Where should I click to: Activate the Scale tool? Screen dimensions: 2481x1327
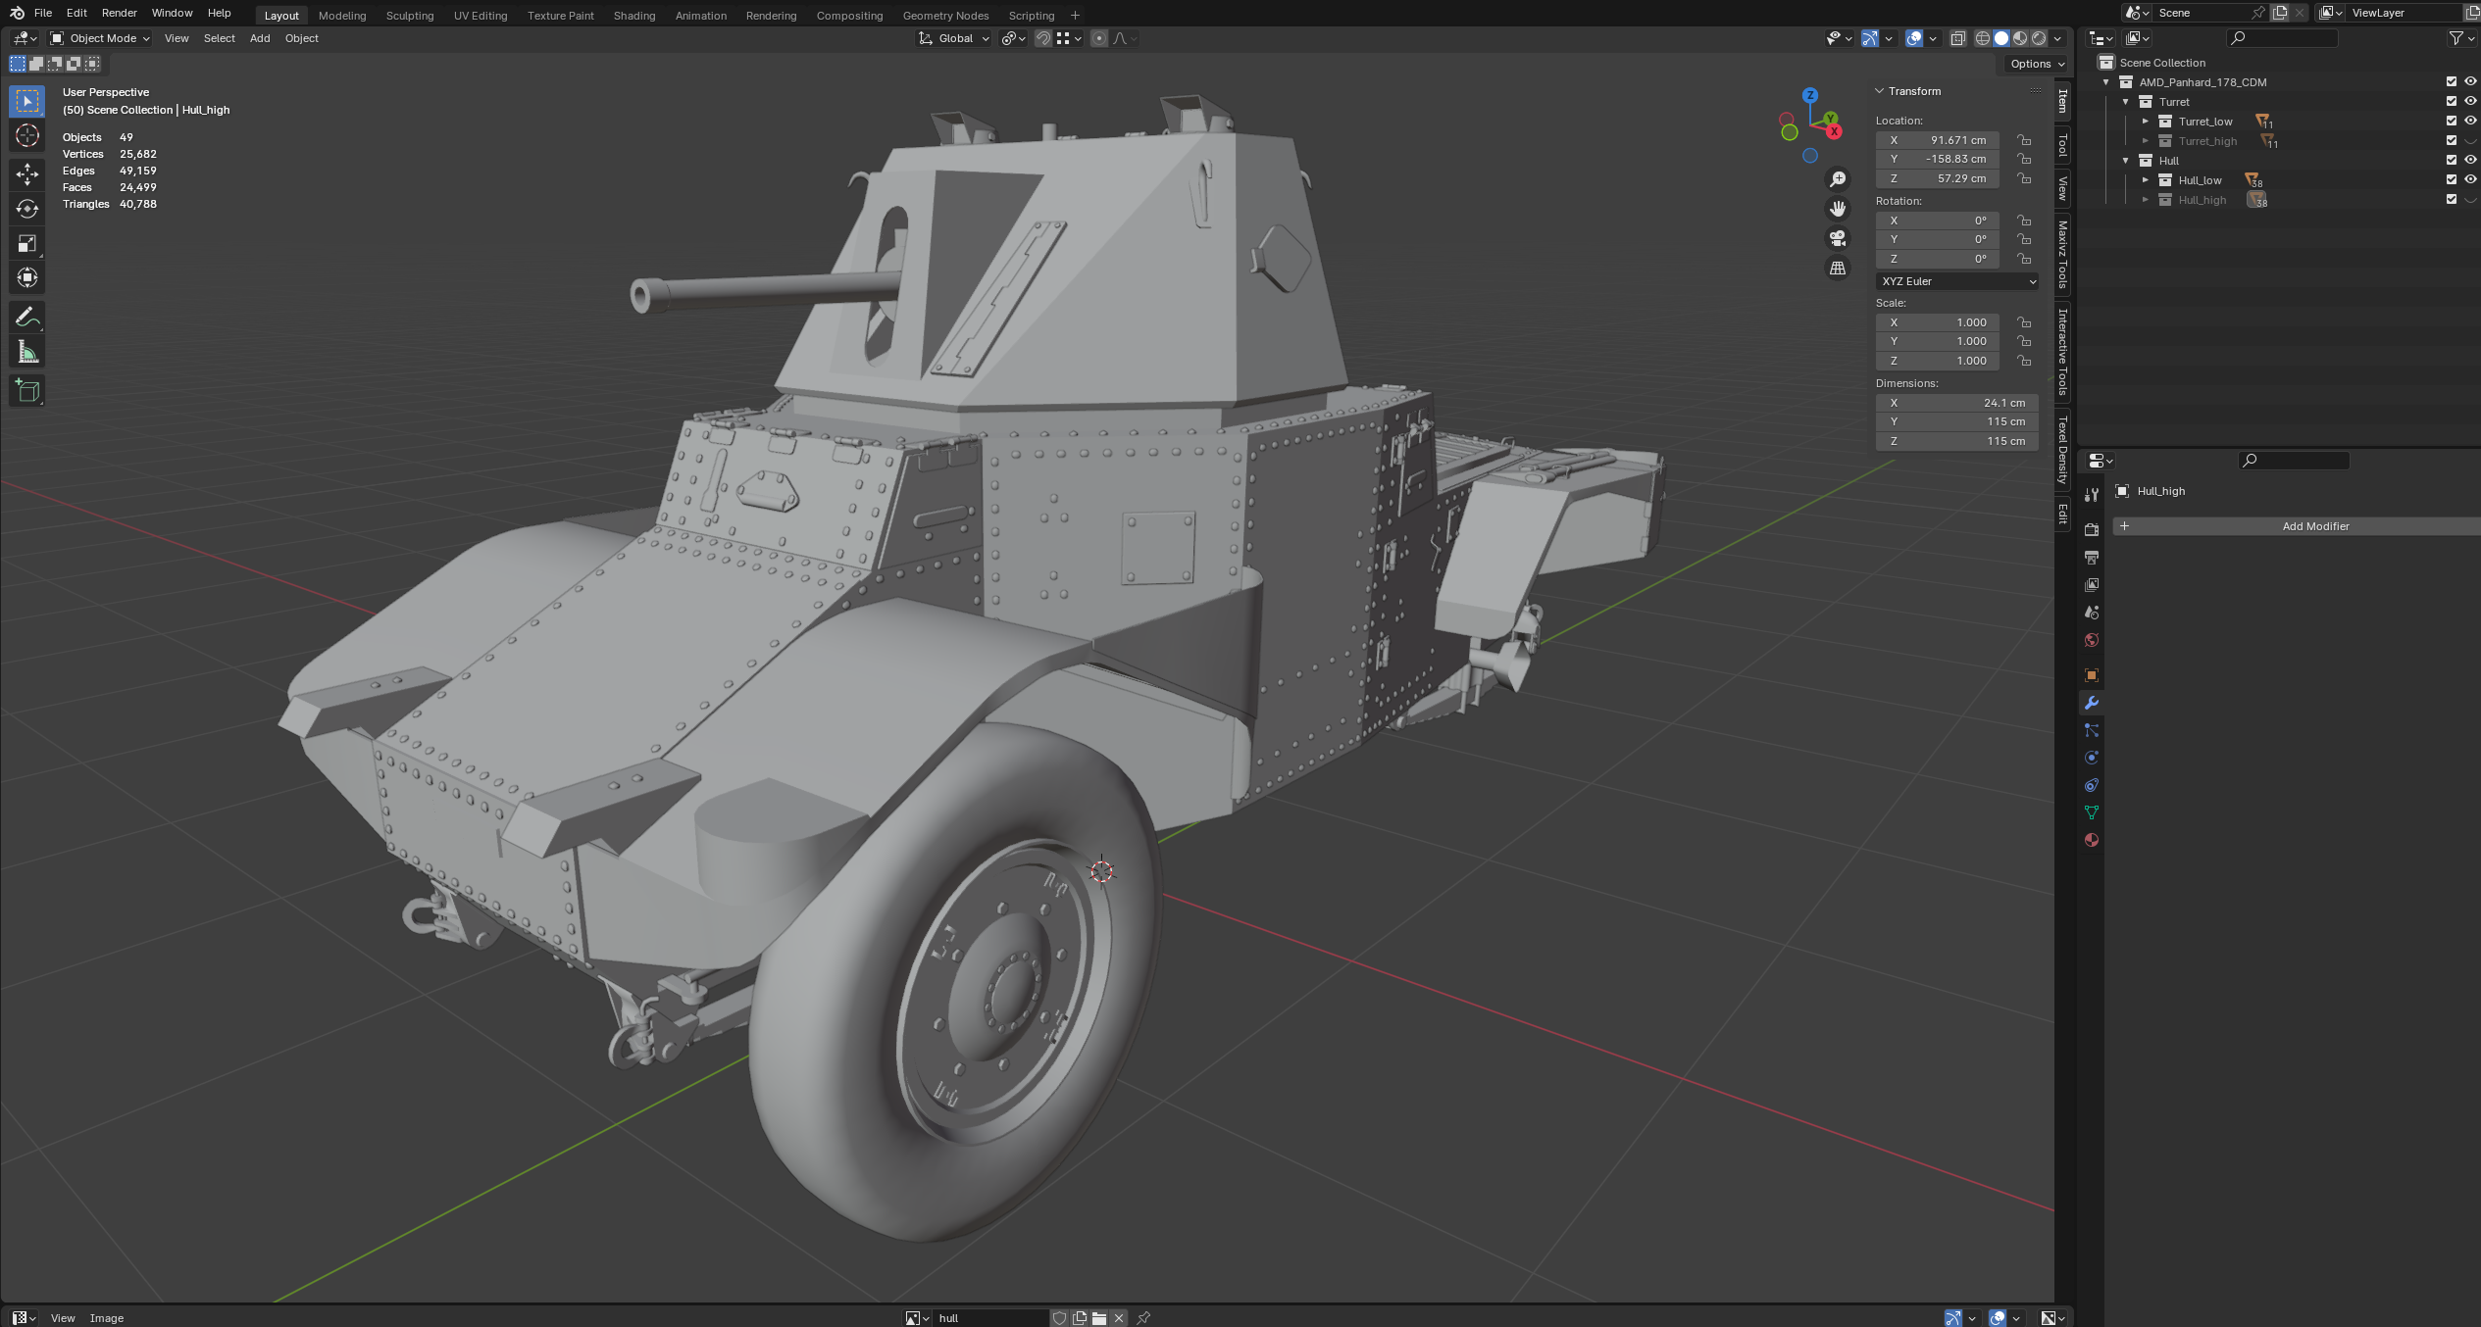coord(27,243)
